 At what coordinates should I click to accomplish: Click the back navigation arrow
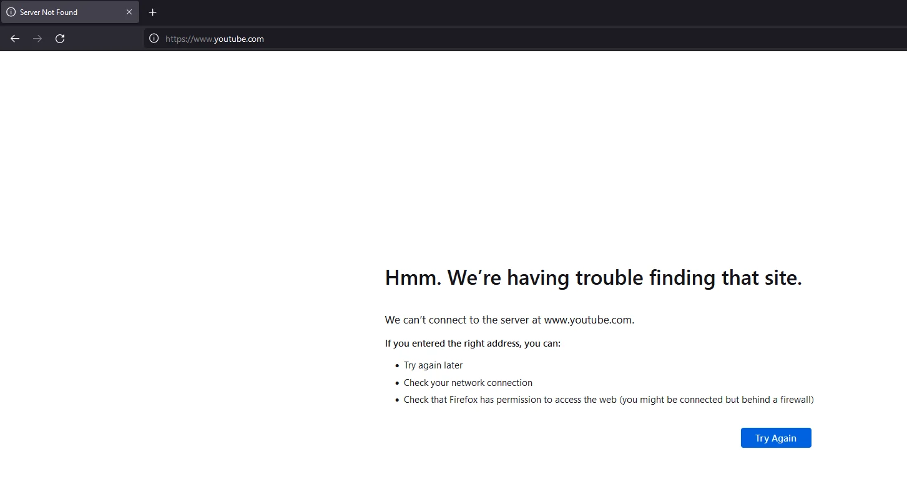(15, 39)
